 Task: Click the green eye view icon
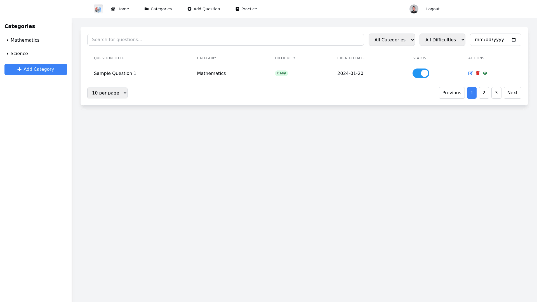click(x=485, y=73)
